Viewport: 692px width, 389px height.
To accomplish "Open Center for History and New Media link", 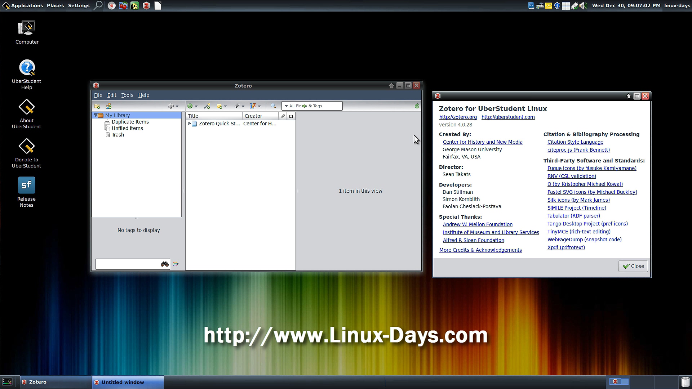I will coord(483,142).
